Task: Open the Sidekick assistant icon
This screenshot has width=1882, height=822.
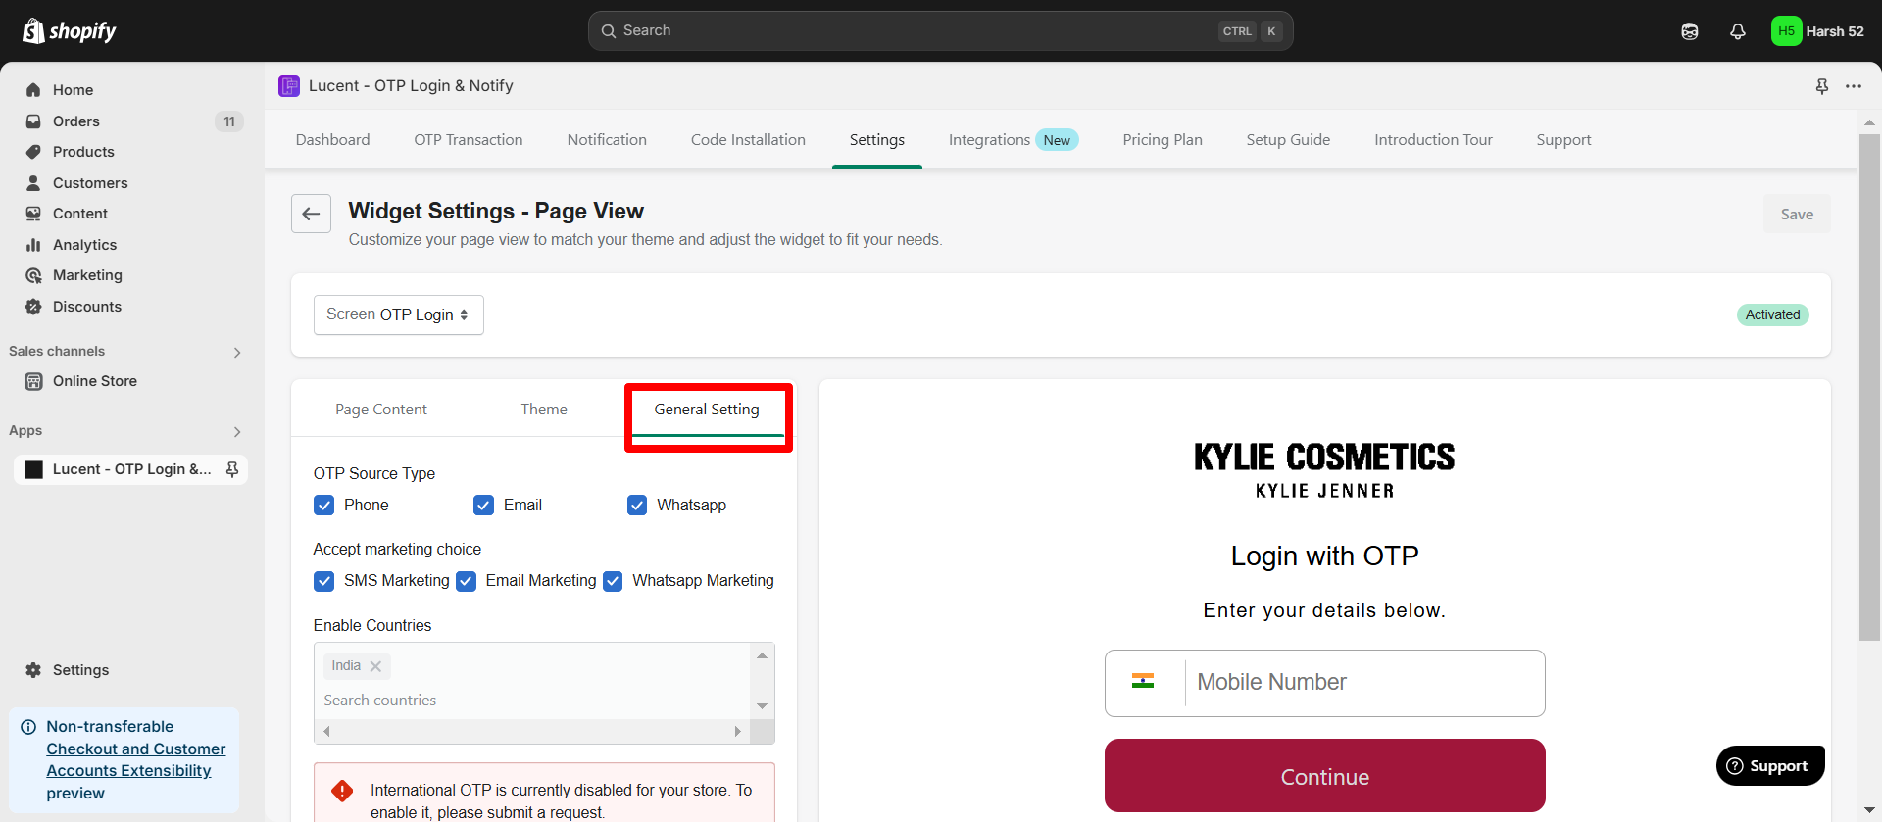Action: tap(1690, 31)
